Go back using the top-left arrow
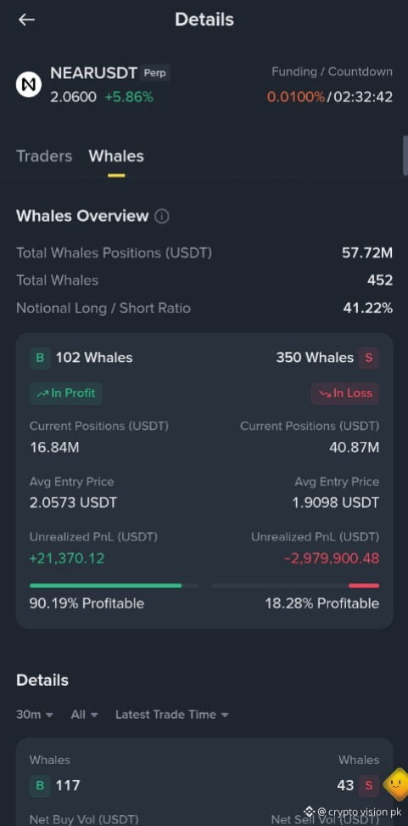408x826 pixels. tap(26, 20)
